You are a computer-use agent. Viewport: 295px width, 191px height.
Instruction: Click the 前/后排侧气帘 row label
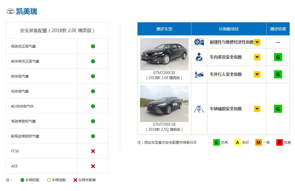22,106
